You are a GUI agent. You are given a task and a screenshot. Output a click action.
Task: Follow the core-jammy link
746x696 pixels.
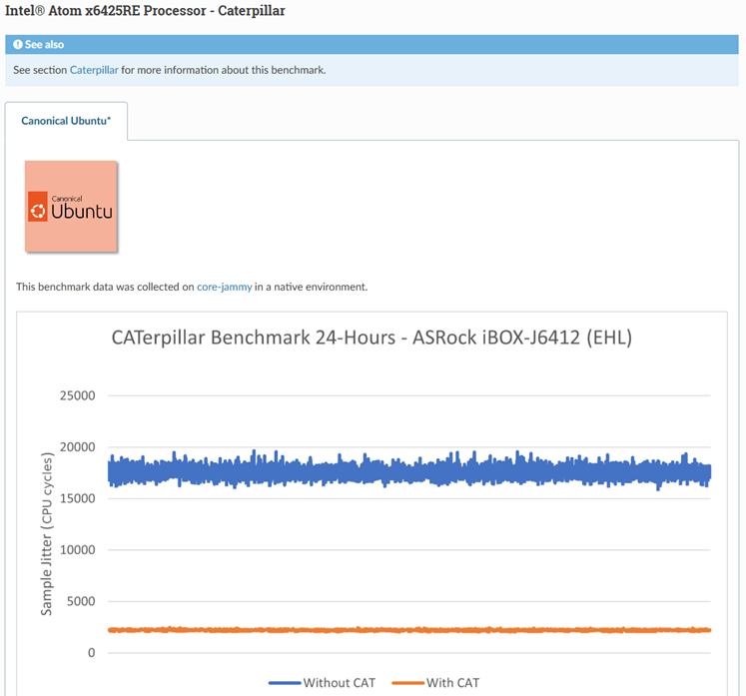pyautogui.click(x=224, y=287)
